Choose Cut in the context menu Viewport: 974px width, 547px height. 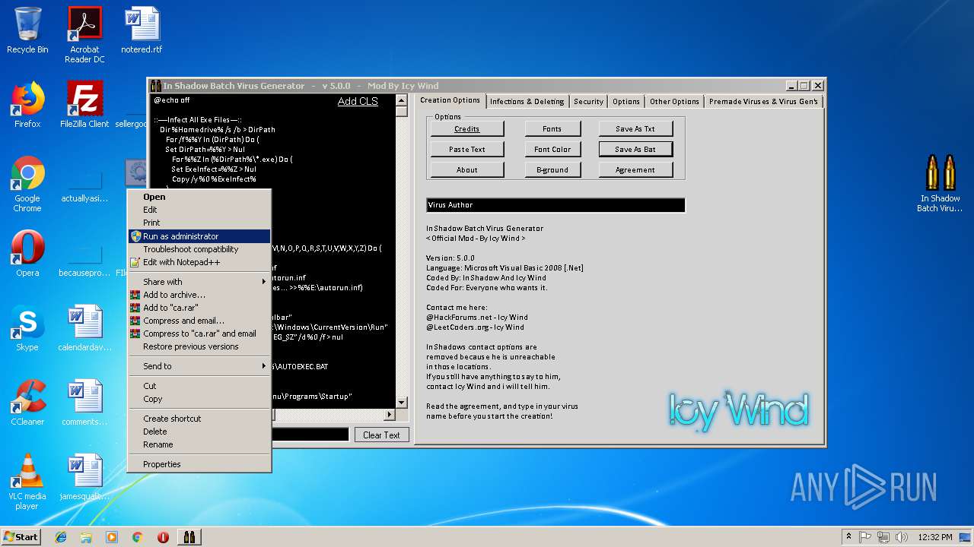coord(199,386)
